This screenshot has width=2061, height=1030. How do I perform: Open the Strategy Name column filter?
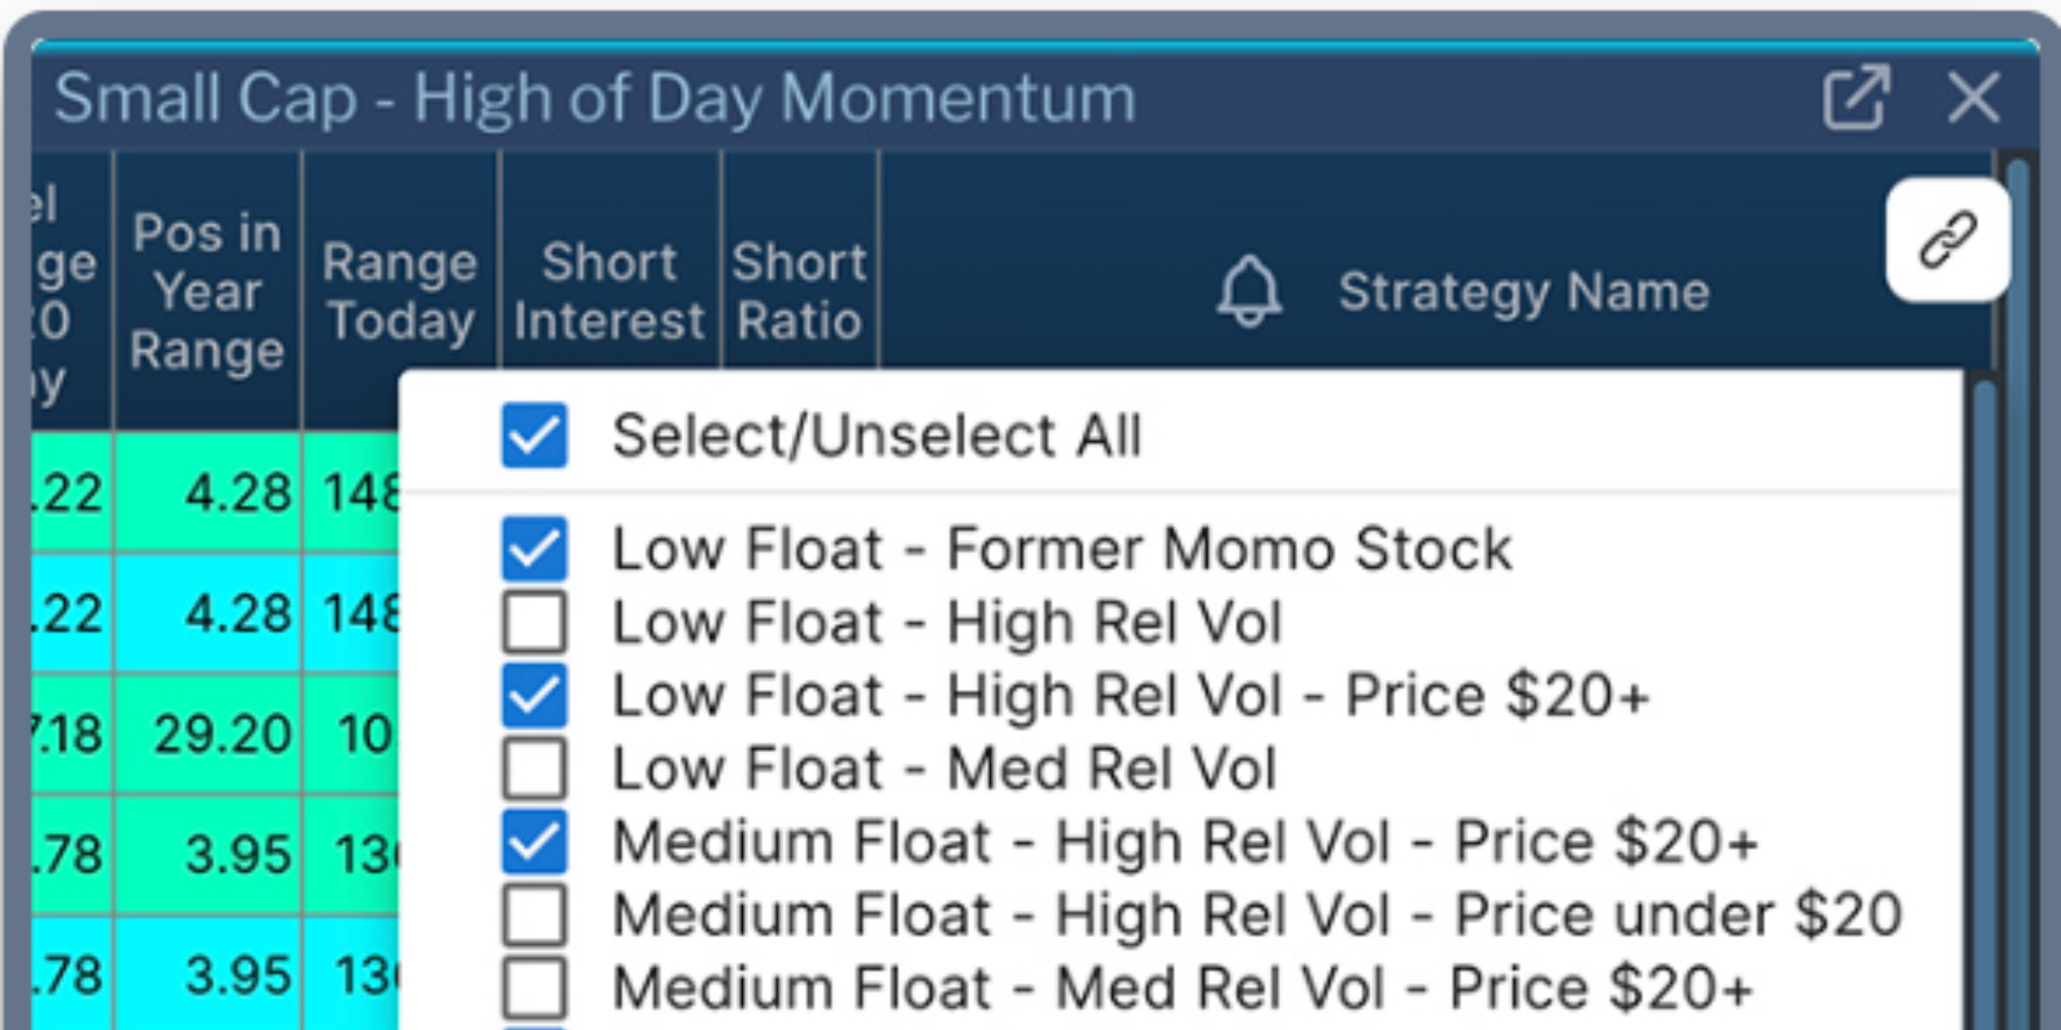(x=1524, y=291)
